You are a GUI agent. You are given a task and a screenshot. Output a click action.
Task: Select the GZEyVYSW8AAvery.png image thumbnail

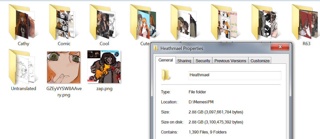[64, 67]
